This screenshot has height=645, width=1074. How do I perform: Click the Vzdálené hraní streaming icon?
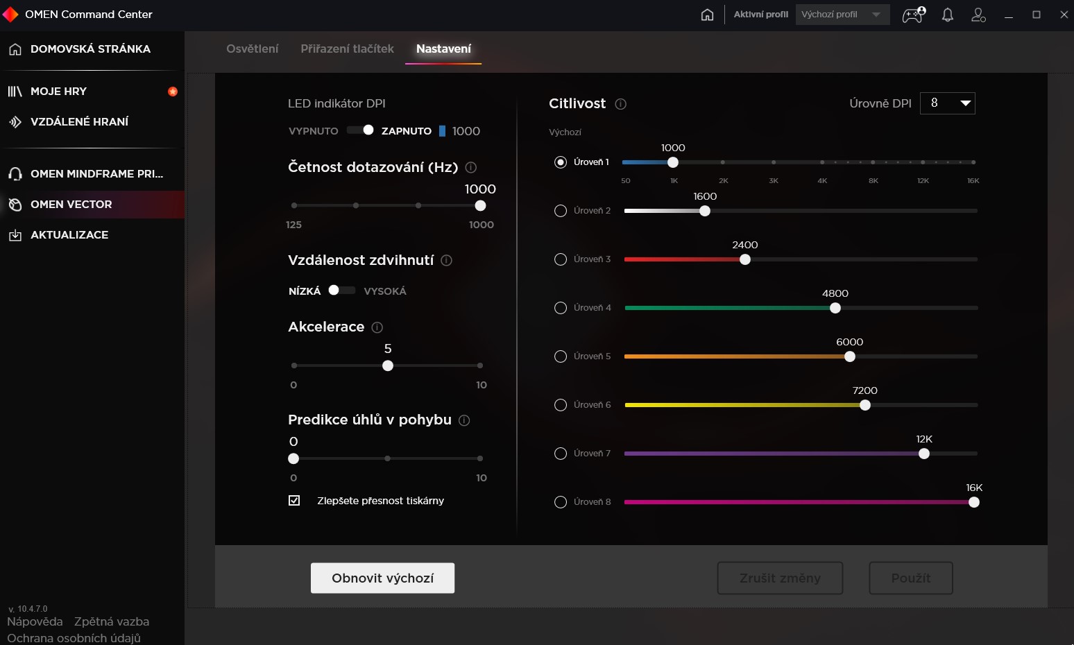click(x=15, y=122)
